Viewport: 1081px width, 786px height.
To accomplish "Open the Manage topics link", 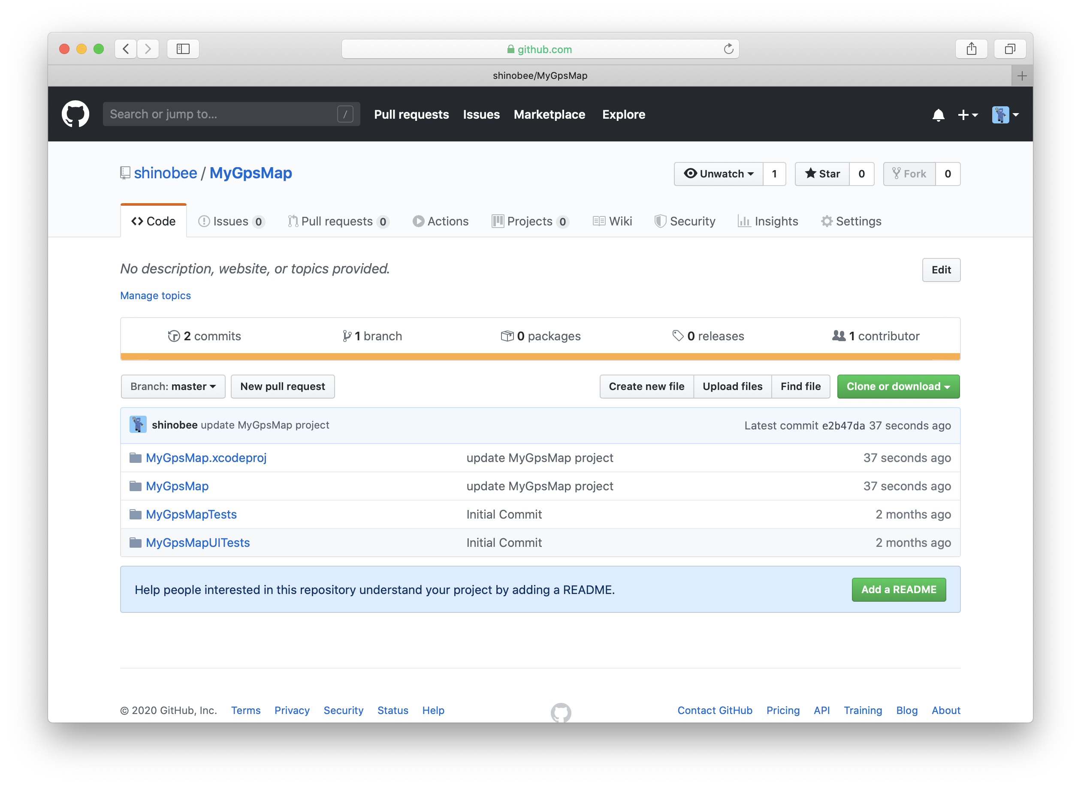I will 155,295.
